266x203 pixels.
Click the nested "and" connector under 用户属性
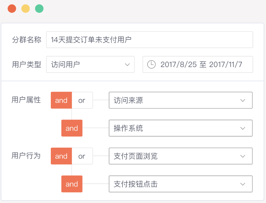point(72,128)
